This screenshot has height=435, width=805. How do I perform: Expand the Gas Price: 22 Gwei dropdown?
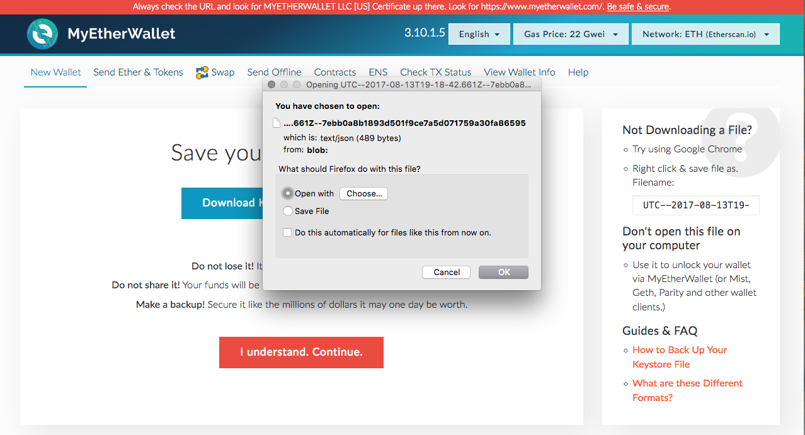click(x=571, y=34)
